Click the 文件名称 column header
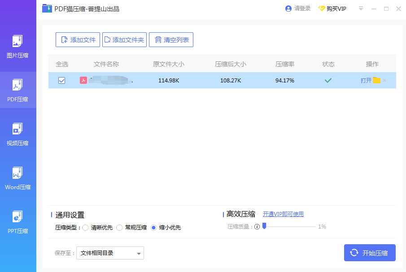This screenshot has height=272, width=406. (x=106, y=64)
